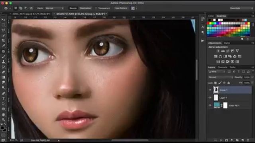The height and width of the screenshot is (143, 255).
Task: Switch to the Styles tab
Action: [227, 43]
